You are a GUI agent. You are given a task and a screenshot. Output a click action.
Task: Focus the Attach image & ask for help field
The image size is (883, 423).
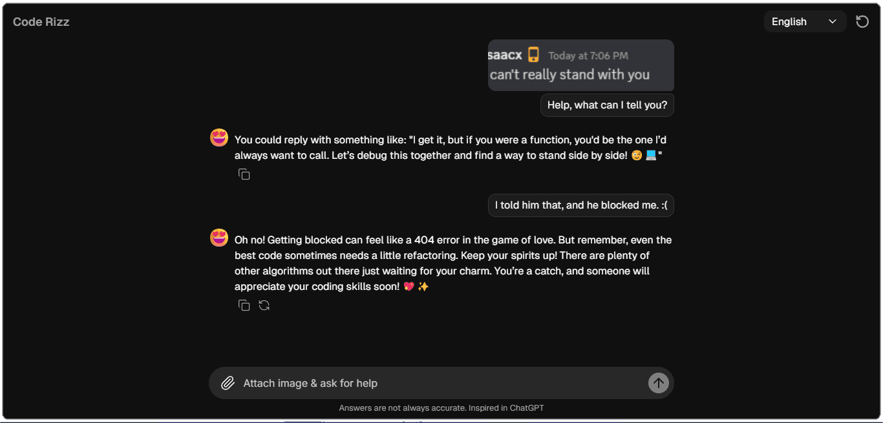pyautogui.click(x=441, y=383)
